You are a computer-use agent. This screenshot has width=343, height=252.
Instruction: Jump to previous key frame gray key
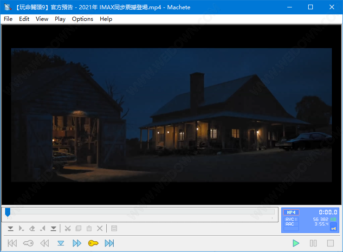(28, 243)
